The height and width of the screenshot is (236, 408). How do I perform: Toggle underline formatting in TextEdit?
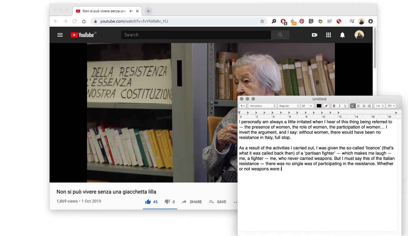[x=345, y=106]
